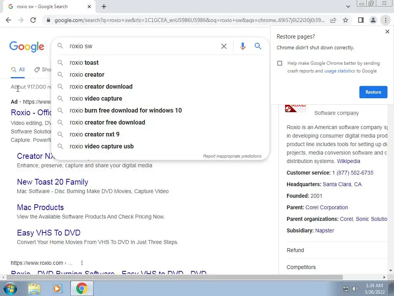Image resolution: width=394 pixels, height=296 pixels.
Task: Go back to the previous page
Action: click(x=8, y=20)
